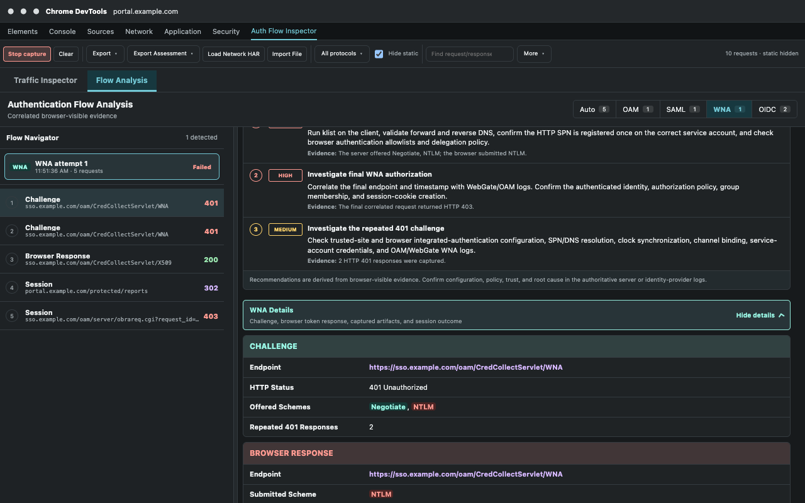Open the Challenge endpoint URL link
The height and width of the screenshot is (503, 805).
[466, 367]
